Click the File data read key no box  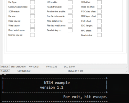70,25
